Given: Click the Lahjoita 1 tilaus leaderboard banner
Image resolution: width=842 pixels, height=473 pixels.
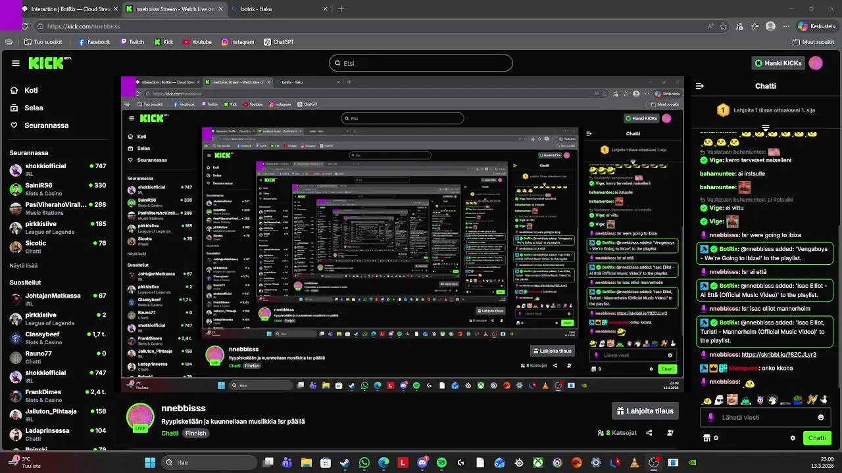Looking at the screenshot, I should click(766, 110).
